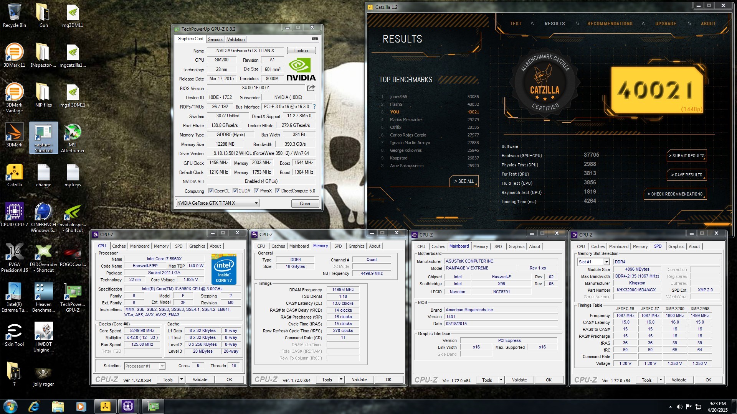Launch 3DMark 11 from desktop

(x=14, y=55)
